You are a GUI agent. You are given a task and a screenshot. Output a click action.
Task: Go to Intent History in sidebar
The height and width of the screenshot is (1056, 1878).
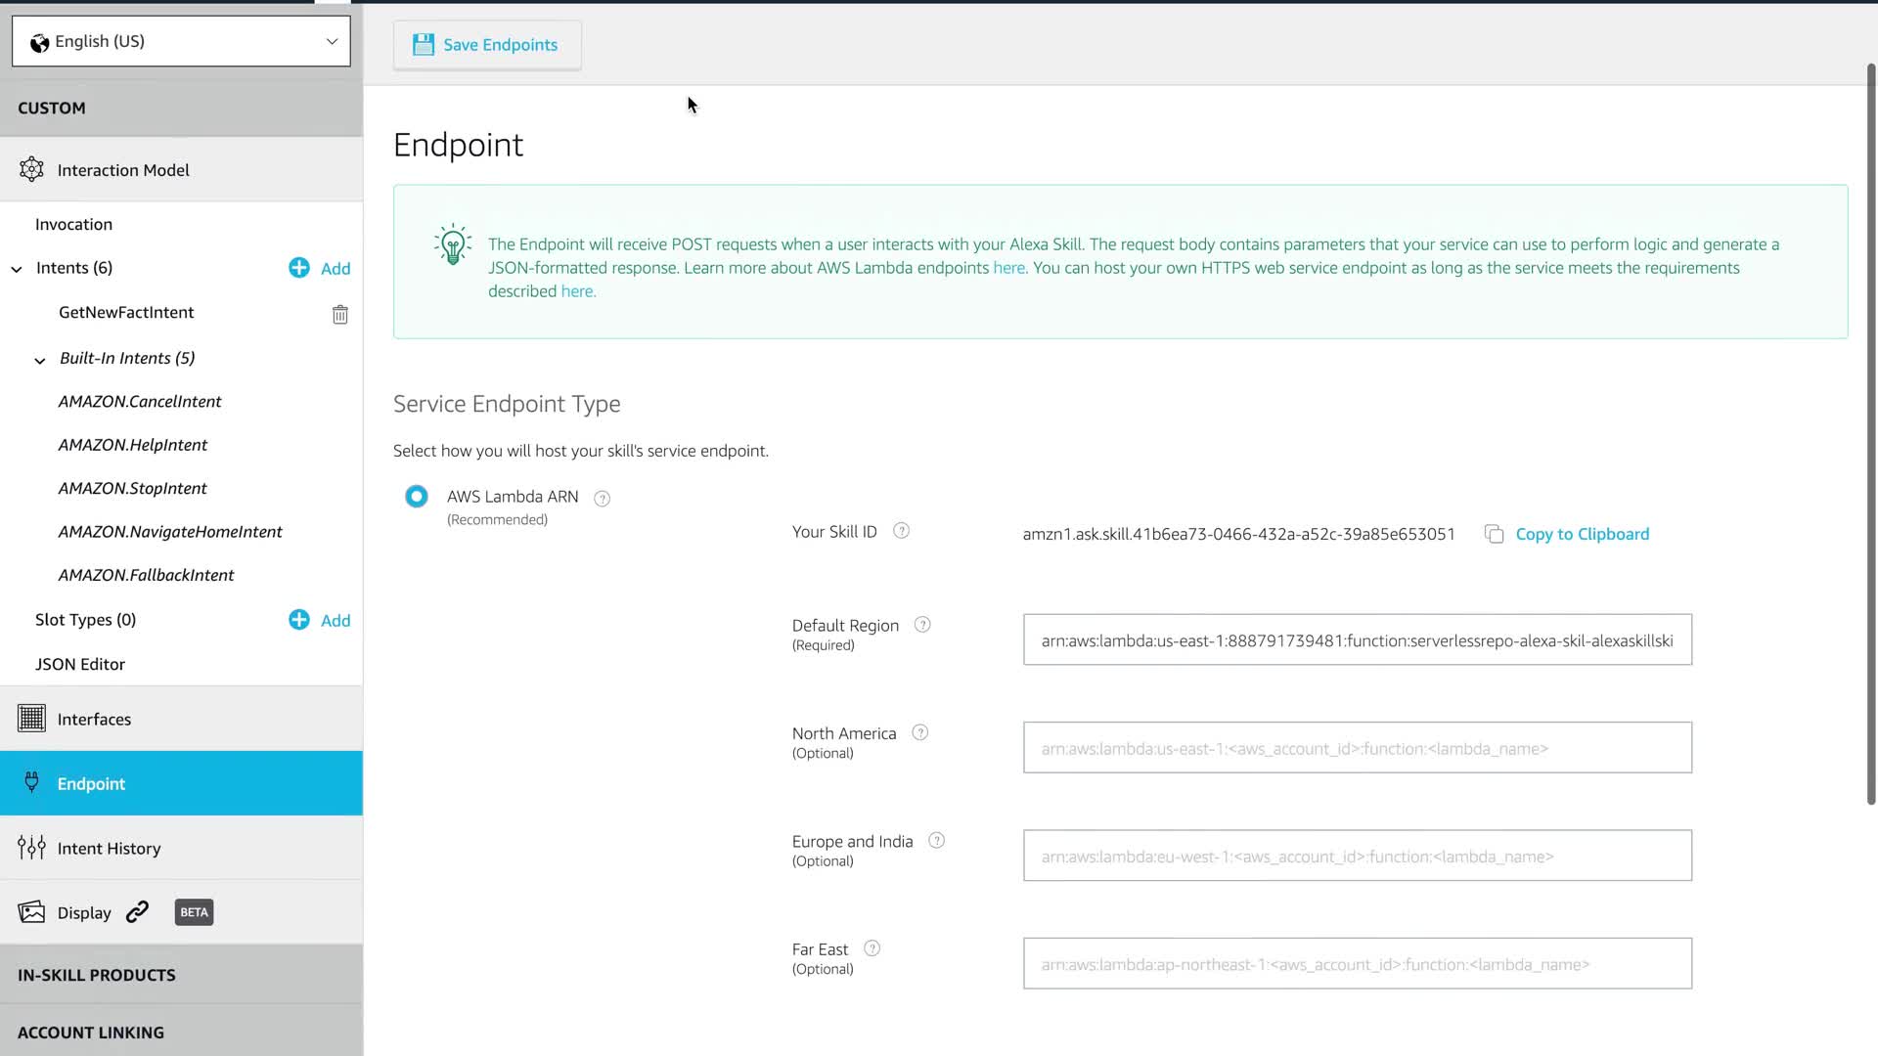pos(109,849)
